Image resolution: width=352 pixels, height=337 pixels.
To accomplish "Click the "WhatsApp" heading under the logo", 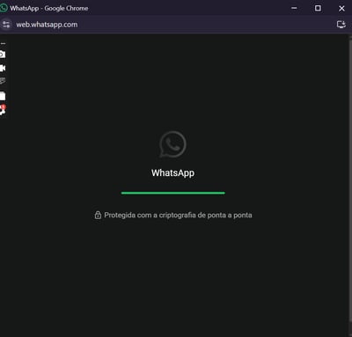I will pyautogui.click(x=172, y=173).
